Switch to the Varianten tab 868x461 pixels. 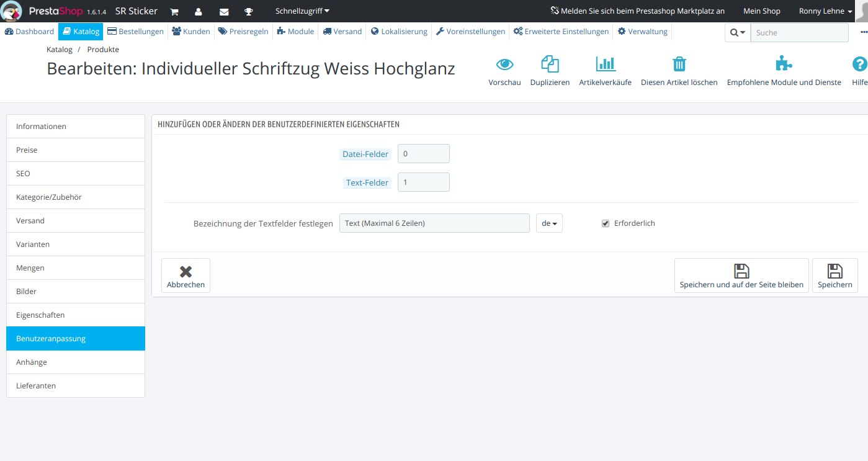pos(76,244)
